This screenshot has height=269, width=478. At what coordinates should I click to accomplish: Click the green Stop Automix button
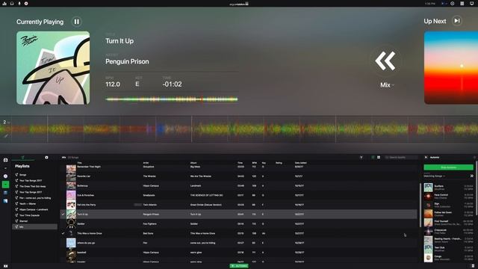448,167
